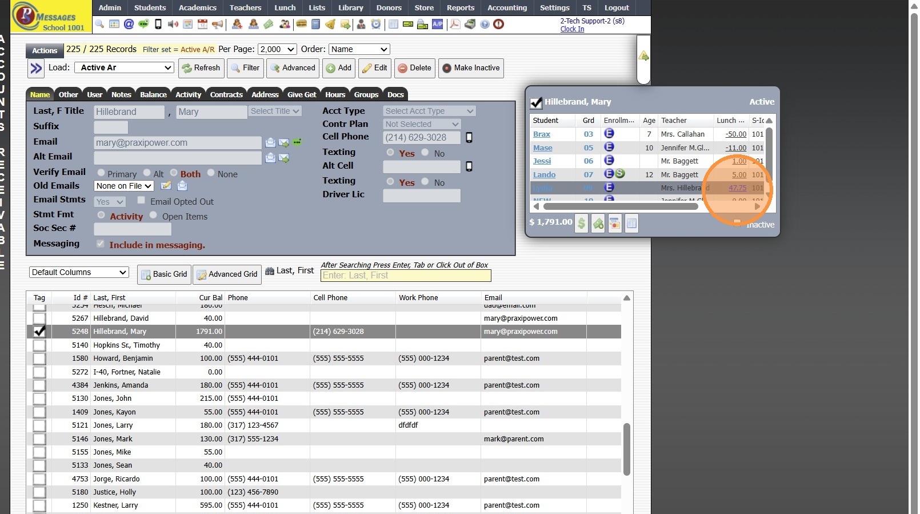
Task: Open the Per Page dropdown
Action: [x=277, y=49]
